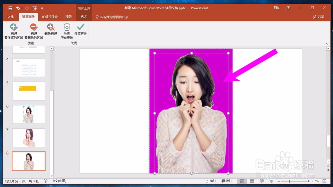Image resolution: width=333 pixels, height=187 pixels.
Task: Go to previous slide double-arrow button
Action: click(x=328, y=166)
